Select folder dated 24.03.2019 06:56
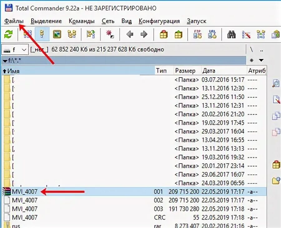Image resolution: width=281 pixels, height=228 pixels. point(134,183)
